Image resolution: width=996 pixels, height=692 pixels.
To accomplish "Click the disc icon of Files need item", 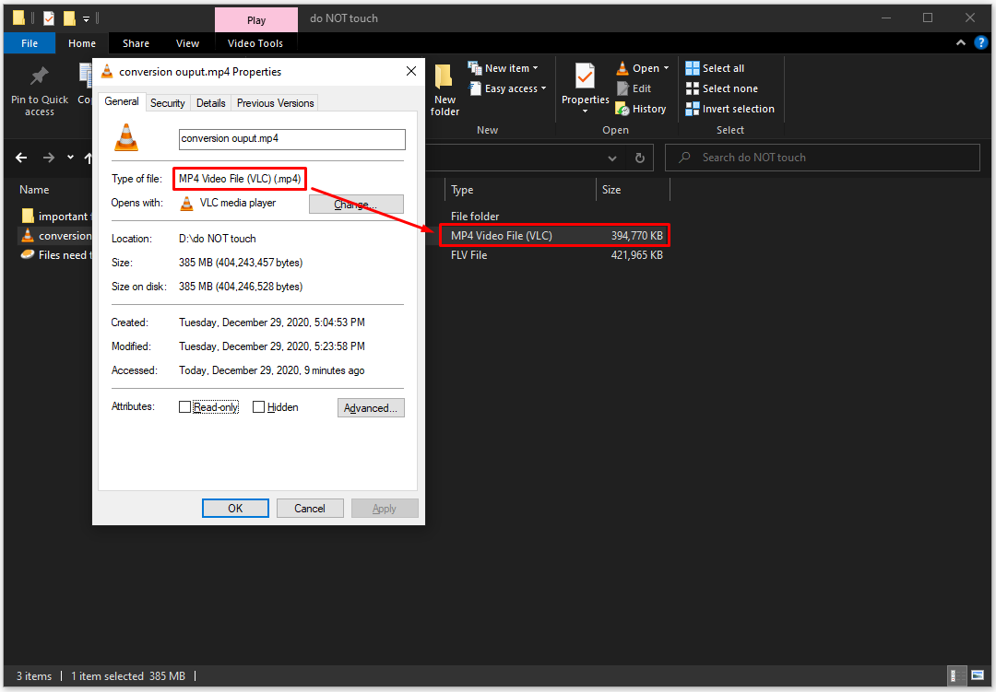I will coord(28,254).
